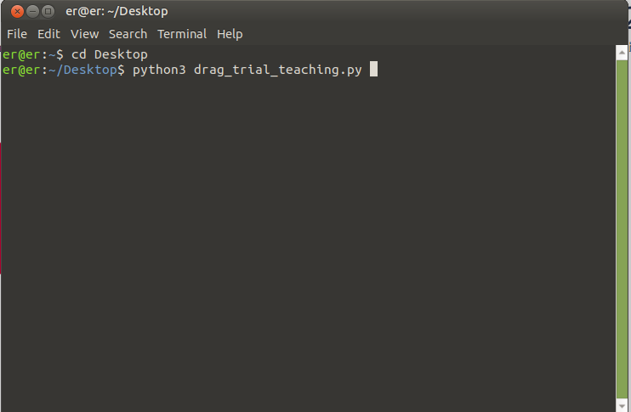The image size is (631, 412).
Task: Click on "drag_trial_teaching.py" in the command line
Action: point(277,70)
